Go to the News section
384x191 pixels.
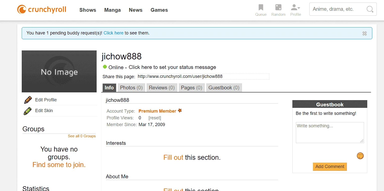(136, 10)
